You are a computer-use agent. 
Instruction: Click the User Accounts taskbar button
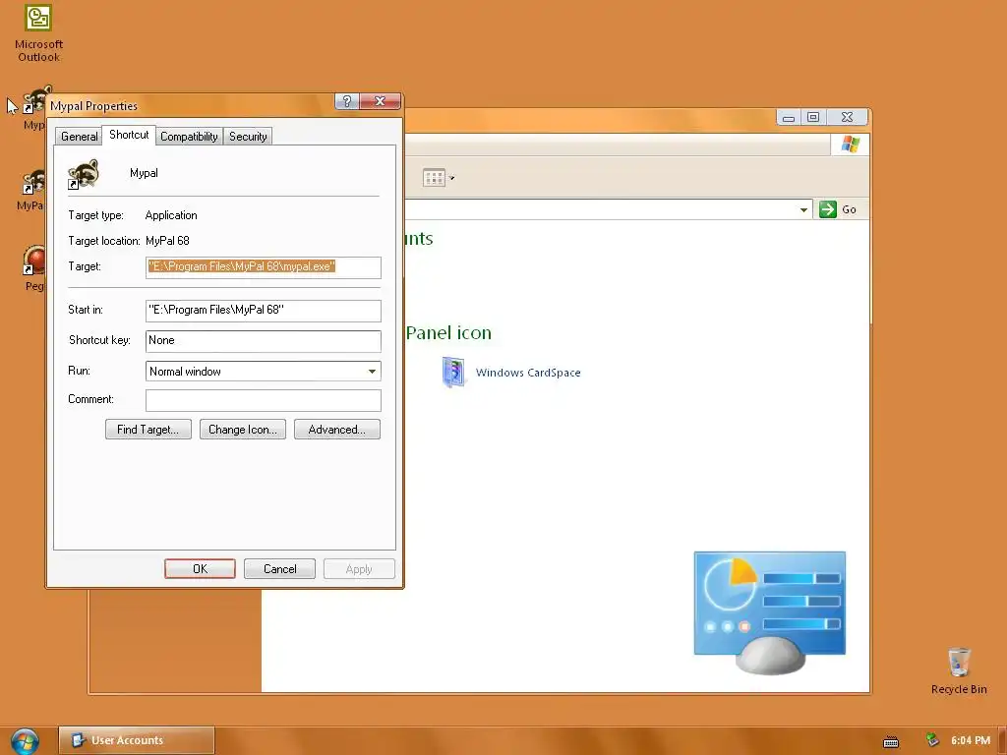tap(137, 740)
